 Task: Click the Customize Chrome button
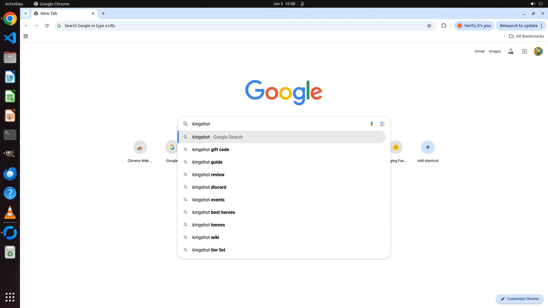pyautogui.click(x=519, y=299)
